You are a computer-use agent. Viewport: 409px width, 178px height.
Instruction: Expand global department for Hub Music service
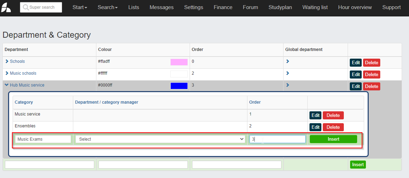pyautogui.click(x=287, y=85)
